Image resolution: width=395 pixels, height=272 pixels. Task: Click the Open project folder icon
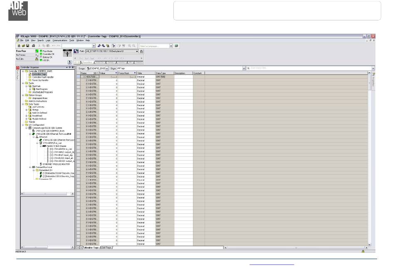pos(23,46)
